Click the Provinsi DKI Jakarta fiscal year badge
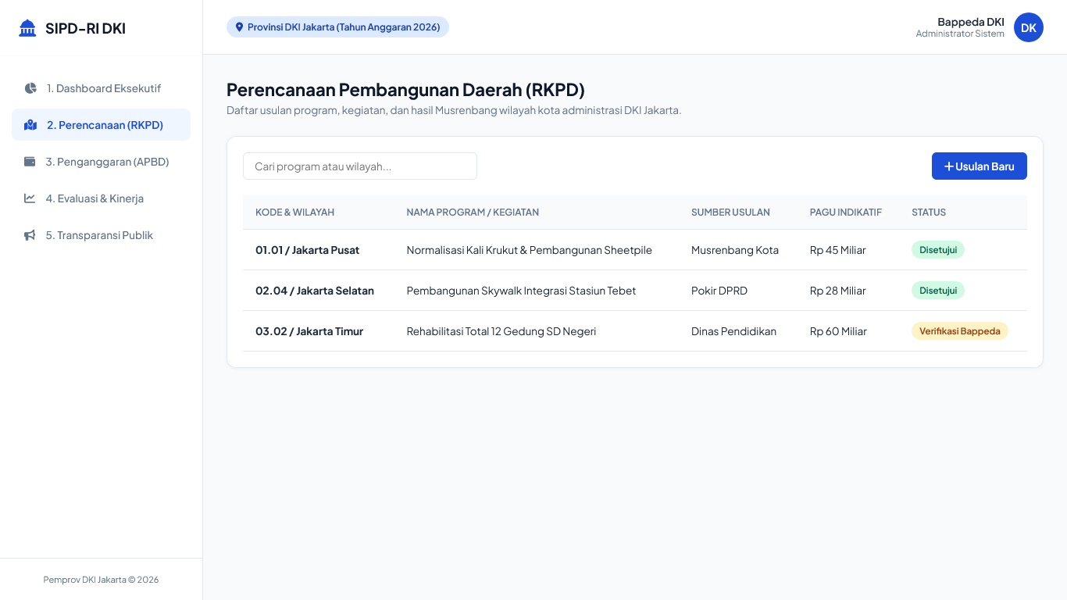 tap(337, 27)
